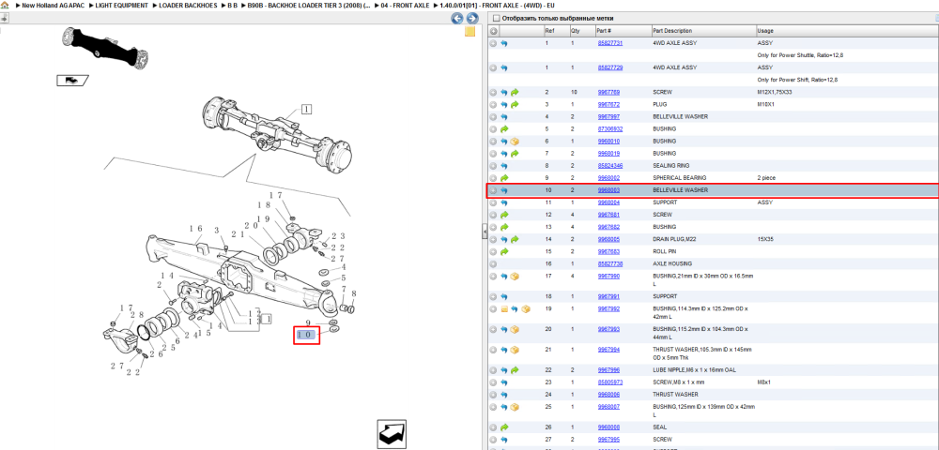Click green arrow icon in Ref 2 SCREW row
Viewport: 939px width, 450px height.
coord(515,93)
